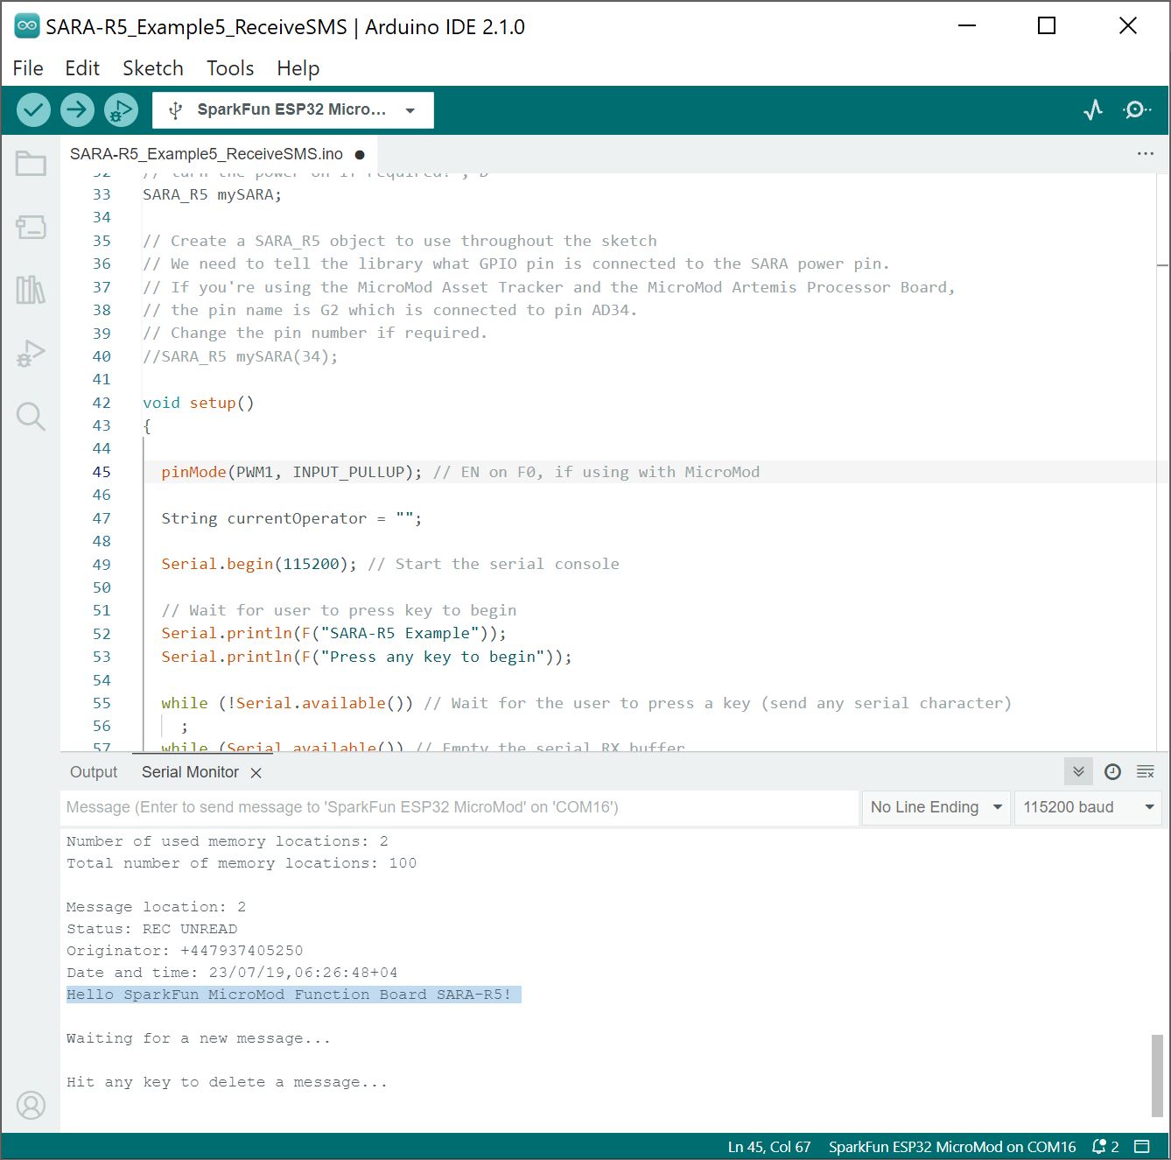The height and width of the screenshot is (1160, 1171).
Task: Toggle autoscroll in the Serial Monitor
Action: [1078, 771]
